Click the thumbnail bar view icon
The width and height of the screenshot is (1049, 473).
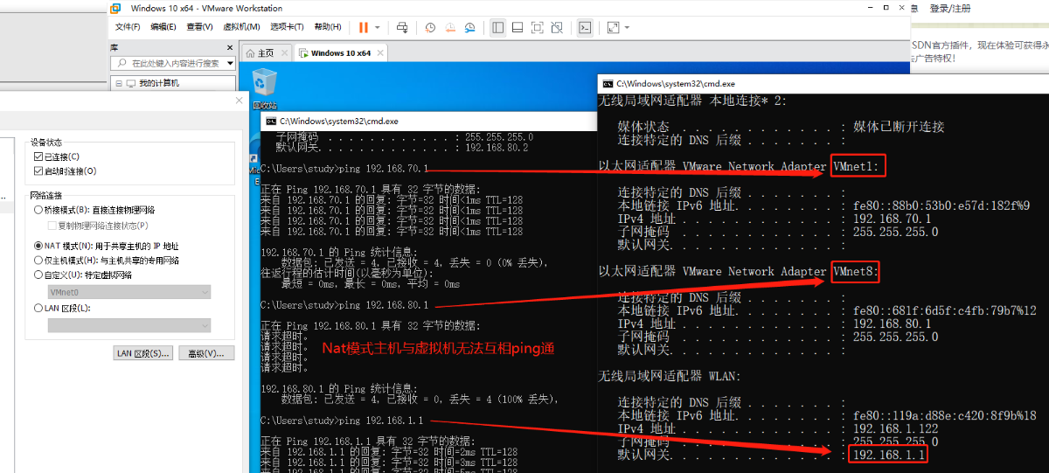(x=518, y=27)
